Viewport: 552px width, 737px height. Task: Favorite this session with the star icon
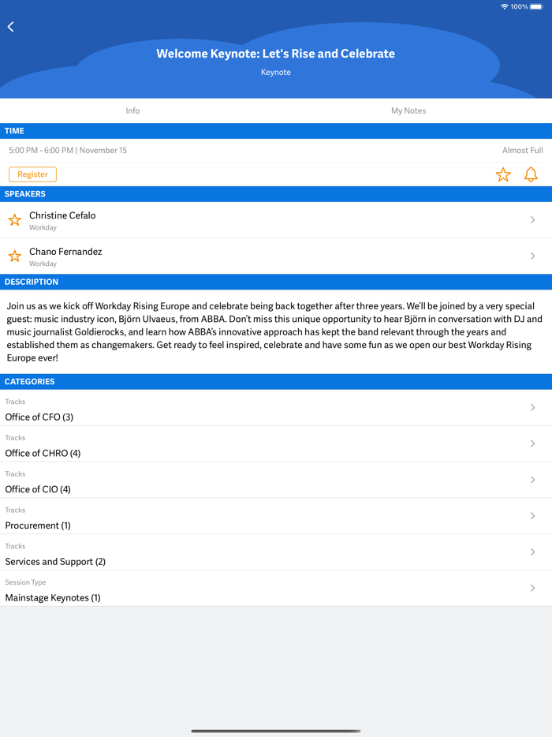click(x=503, y=174)
